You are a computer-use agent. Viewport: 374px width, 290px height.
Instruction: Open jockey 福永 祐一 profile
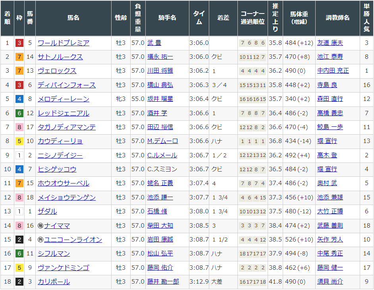[160, 57]
